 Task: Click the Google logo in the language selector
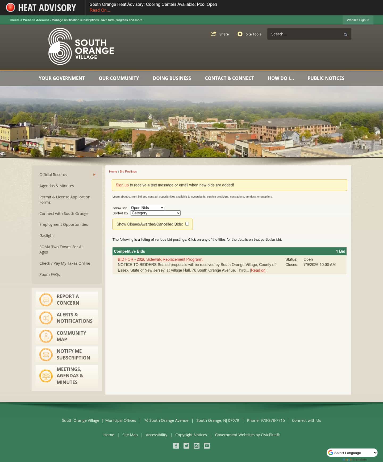tap(331, 453)
